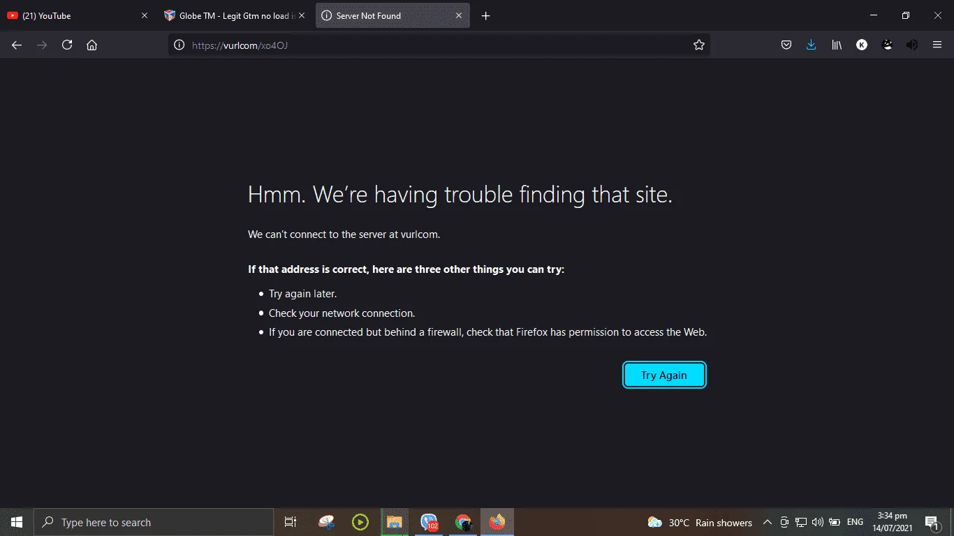This screenshot has height=536, width=954.
Task: Open Chrome from the taskbar
Action: [x=463, y=522]
